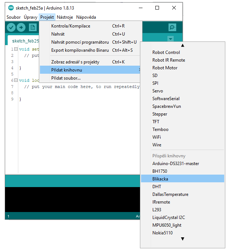Add the Robot Control library
This screenshot has width=233, height=252.
point(182,52)
